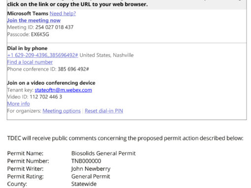
Task: Dial the +1 629-209-4396 phone link
Action: click(x=43, y=55)
